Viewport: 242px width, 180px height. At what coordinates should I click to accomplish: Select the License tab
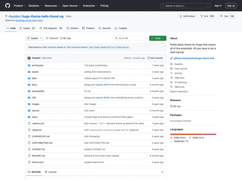[50, 172]
